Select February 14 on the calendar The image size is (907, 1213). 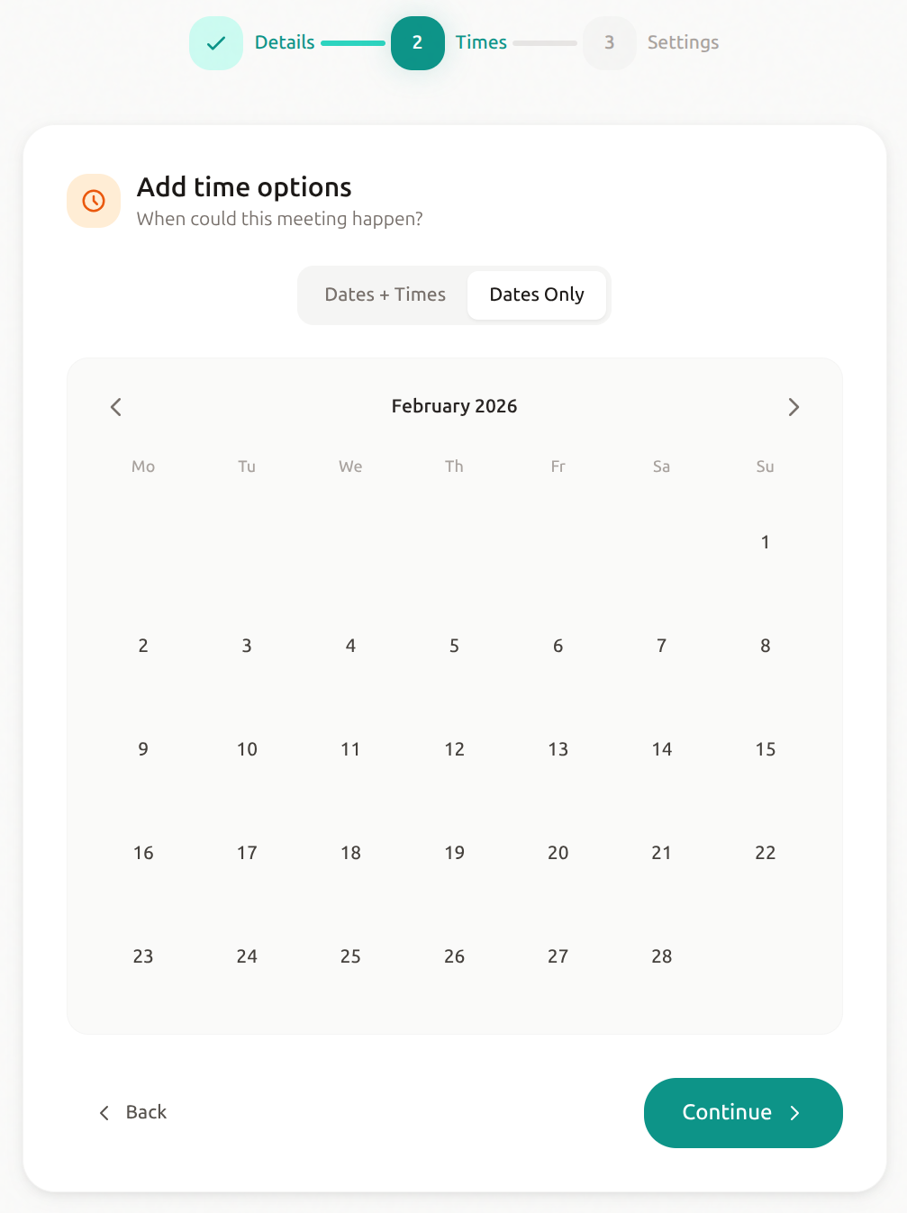point(661,748)
